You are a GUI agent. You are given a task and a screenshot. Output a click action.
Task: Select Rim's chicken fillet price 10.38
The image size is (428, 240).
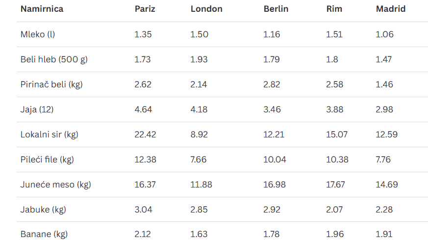(x=337, y=160)
